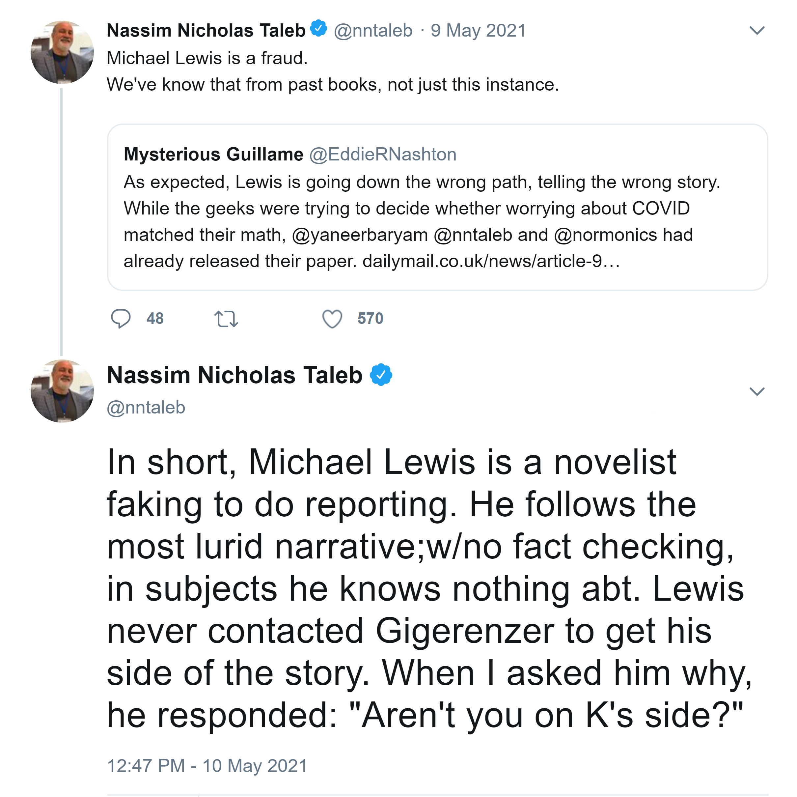
Task: Open Nassim Nicholas Taleb's name in first tweet
Action: pyautogui.click(x=206, y=31)
